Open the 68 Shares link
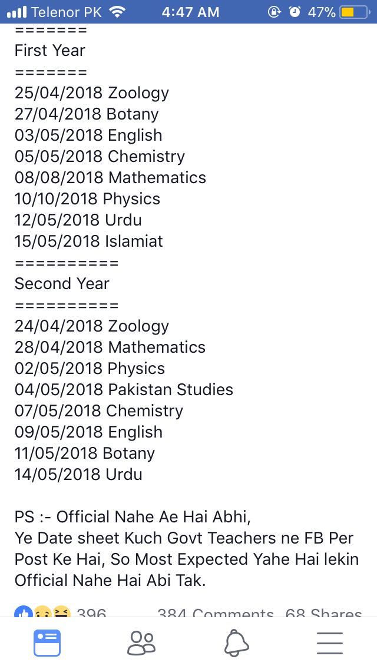The height and width of the screenshot is (669, 377). [x=323, y=612]
